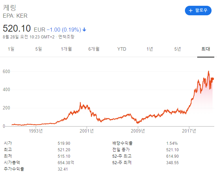Click the 주가수익률 value 32.41
This screenshot has height=174, width=217.
[x=63, y=169]
